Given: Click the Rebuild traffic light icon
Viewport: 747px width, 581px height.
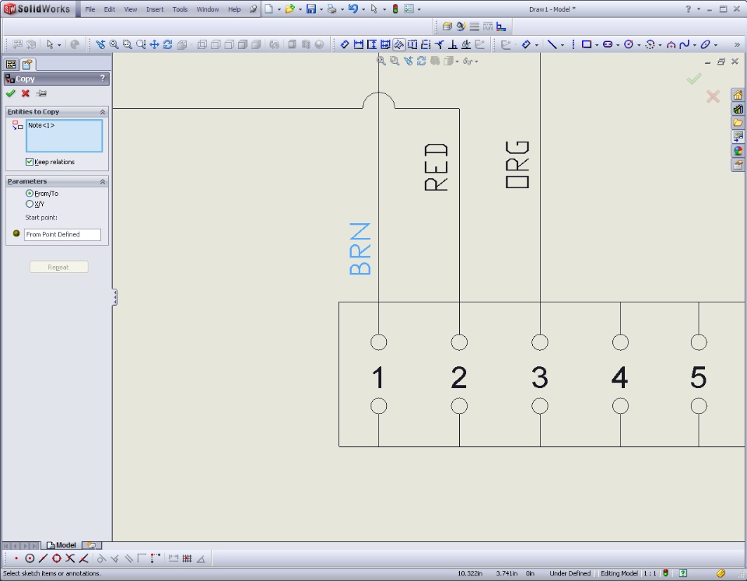Looking at the screenshot, I should pyautogui.click(x=395, y=9).
